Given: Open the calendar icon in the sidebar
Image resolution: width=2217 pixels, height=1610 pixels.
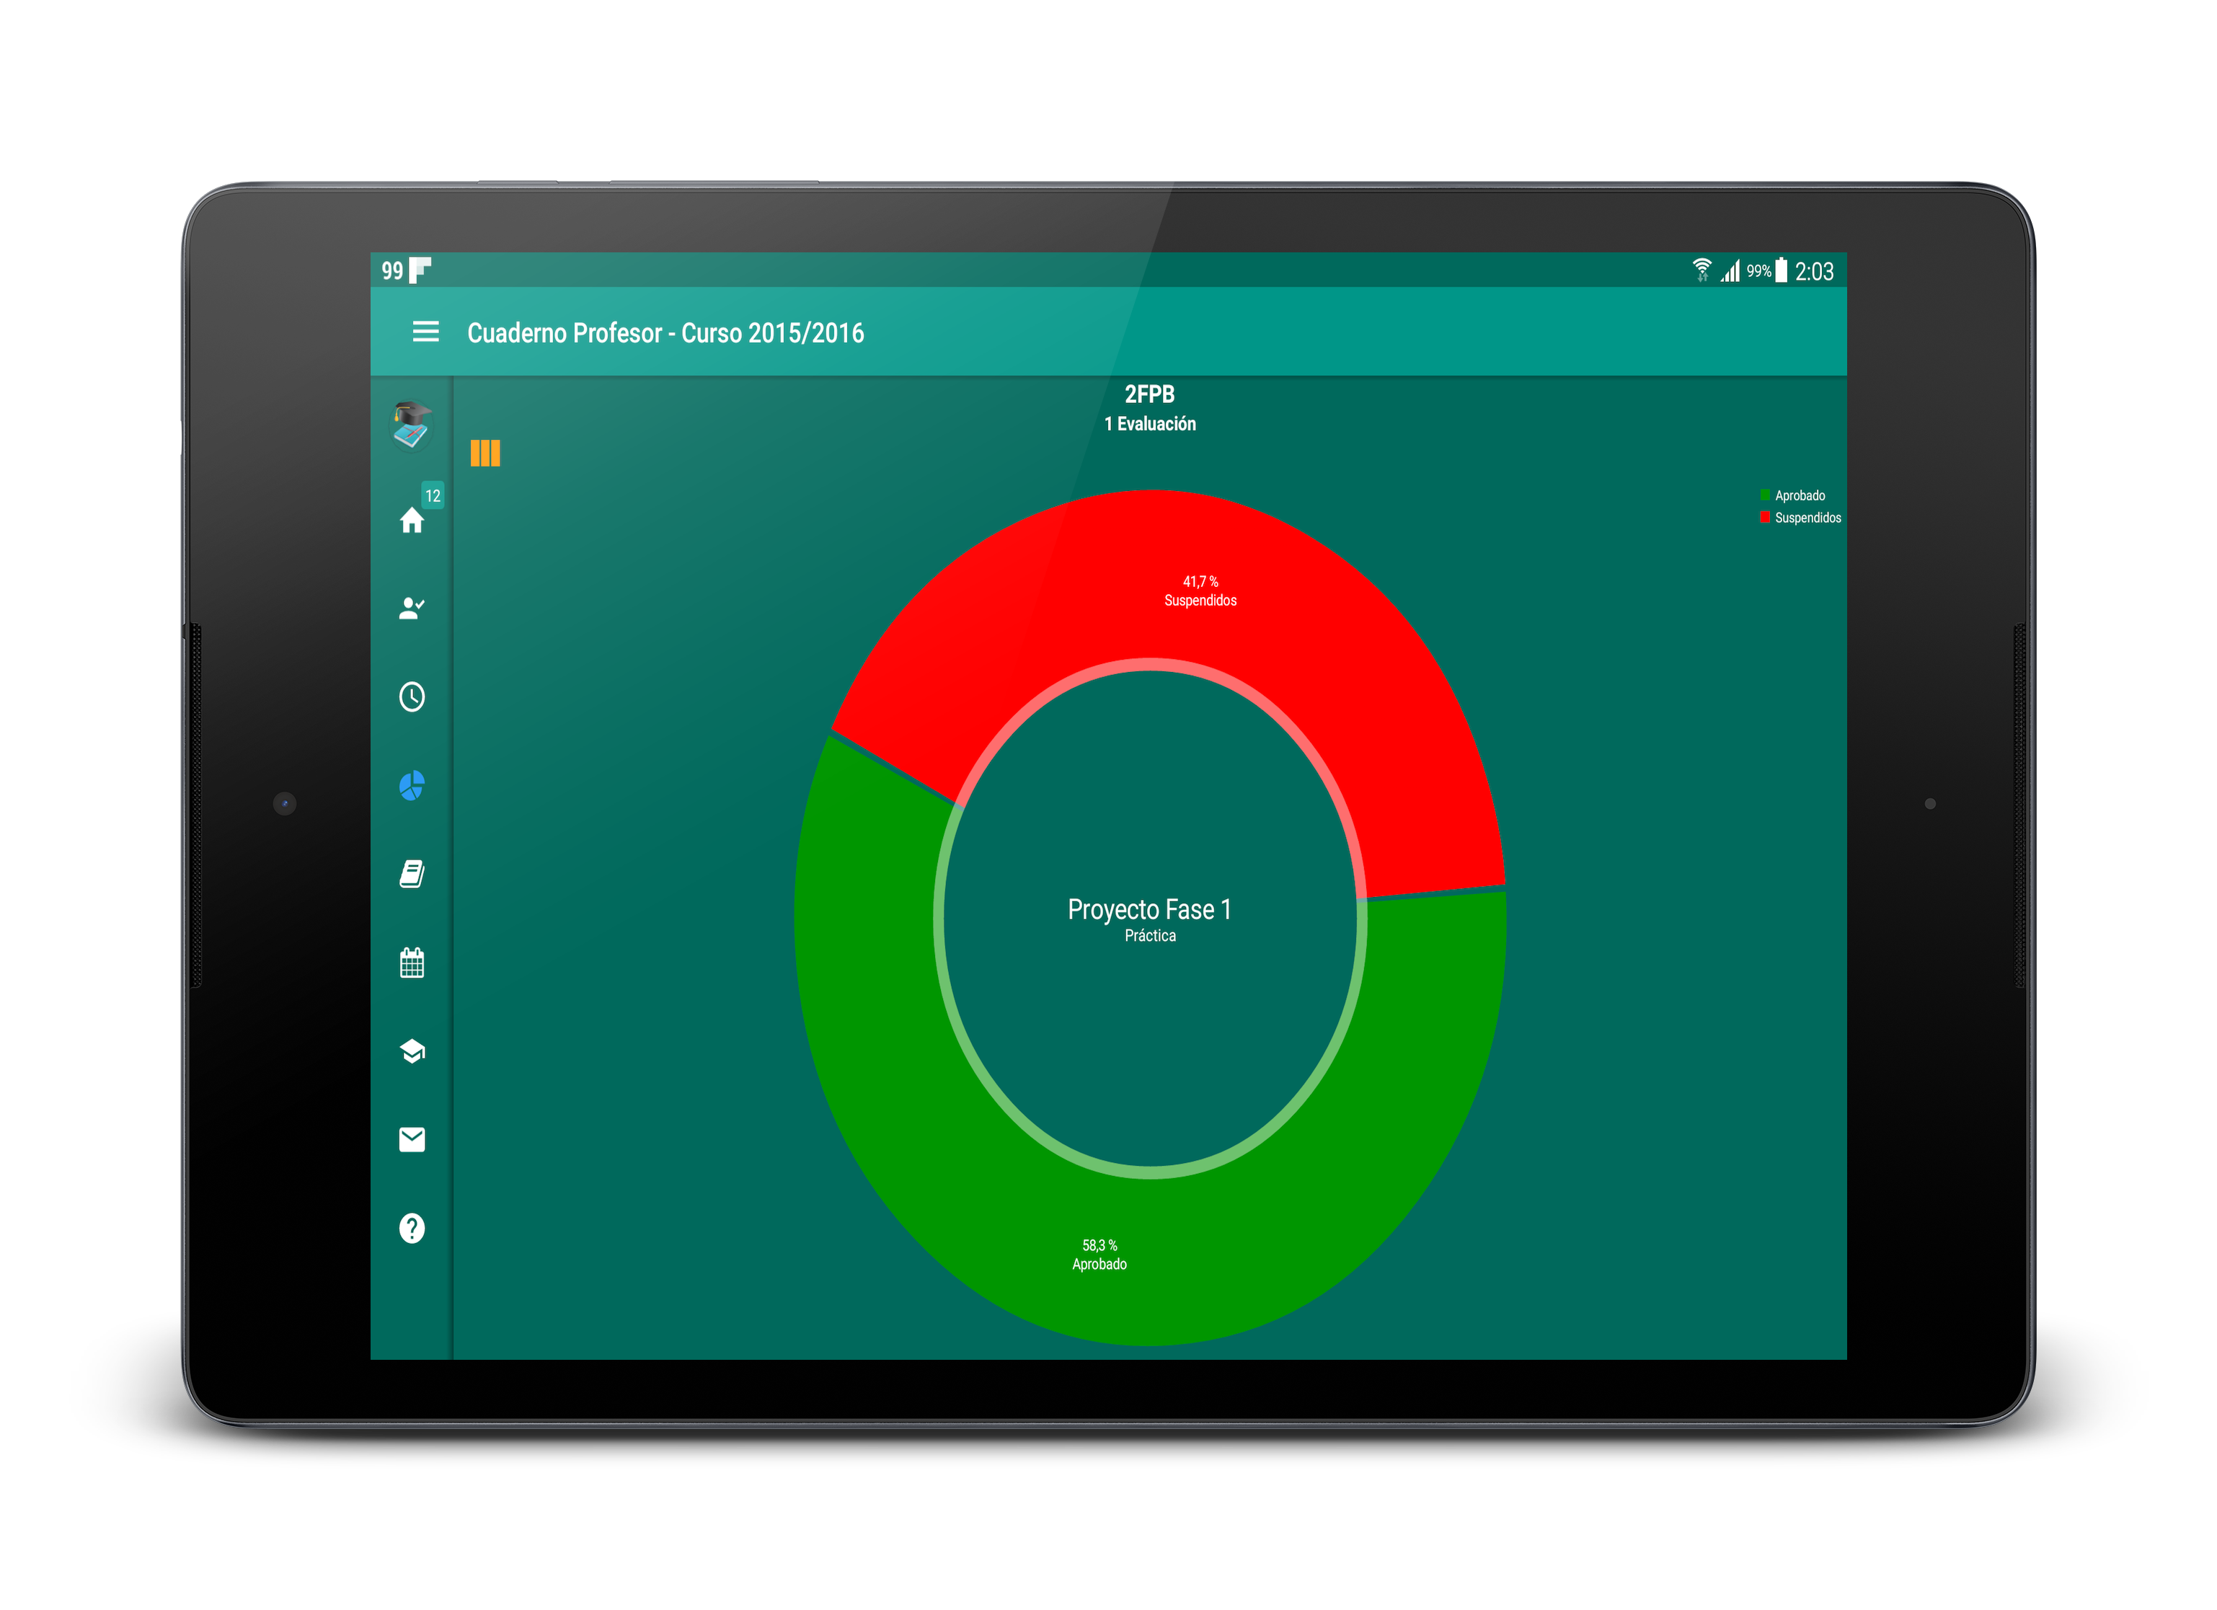Looking at the screenshot, I should click(412, 963).
